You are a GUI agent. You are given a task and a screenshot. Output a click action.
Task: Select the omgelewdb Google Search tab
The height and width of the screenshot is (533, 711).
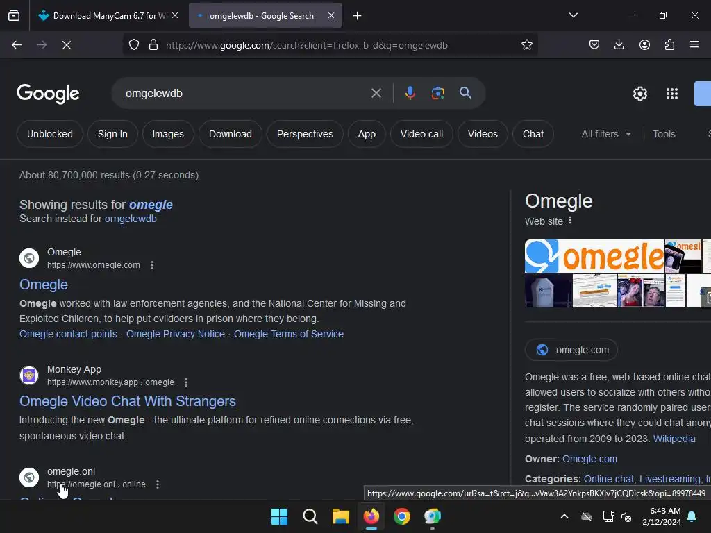(262, 16)
